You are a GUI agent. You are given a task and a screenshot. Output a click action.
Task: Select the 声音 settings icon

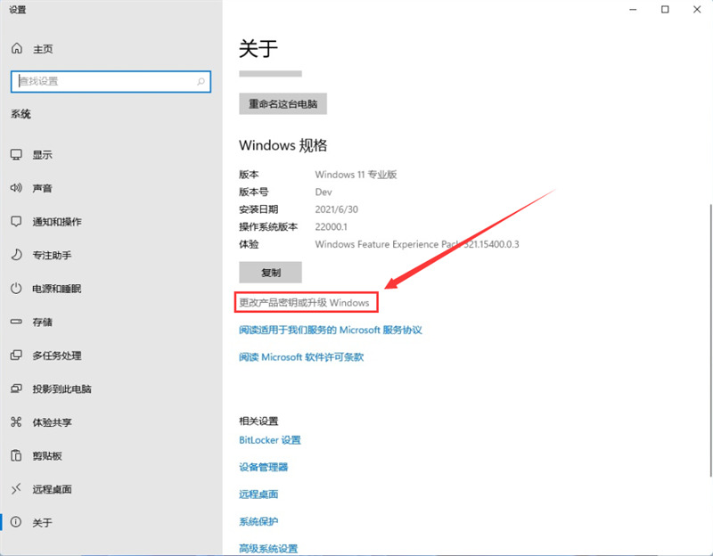coord(40,188)
